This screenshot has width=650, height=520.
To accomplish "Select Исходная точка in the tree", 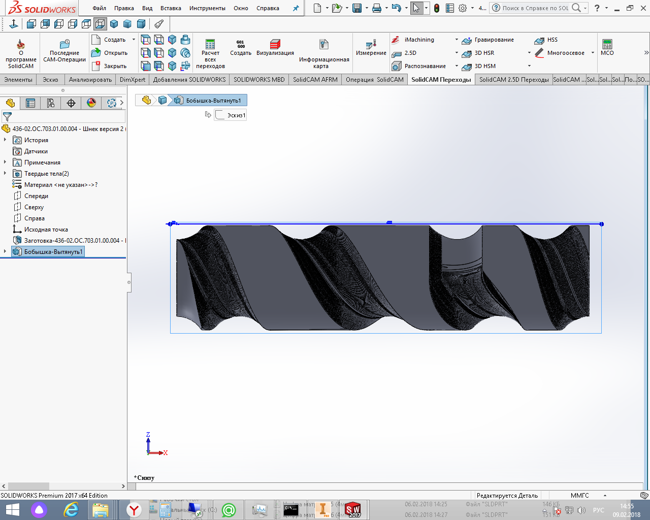I will tap(40, 230).
